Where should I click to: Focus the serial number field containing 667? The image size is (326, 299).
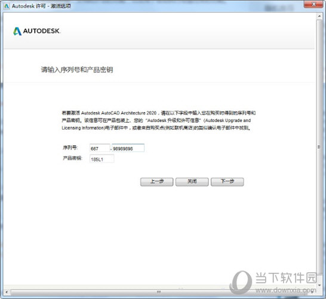coord(100,148)
